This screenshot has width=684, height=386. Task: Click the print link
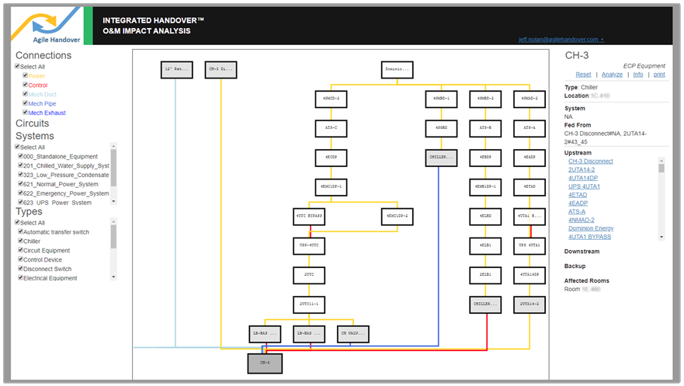[659, 75]
